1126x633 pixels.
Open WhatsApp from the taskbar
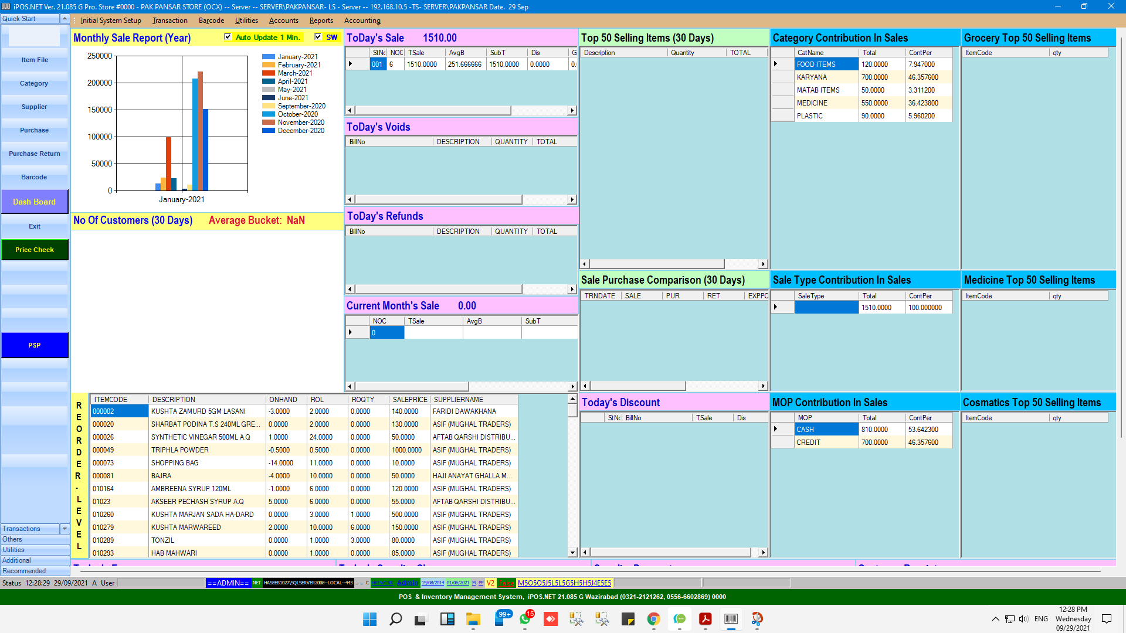click(x=525, y=619)
